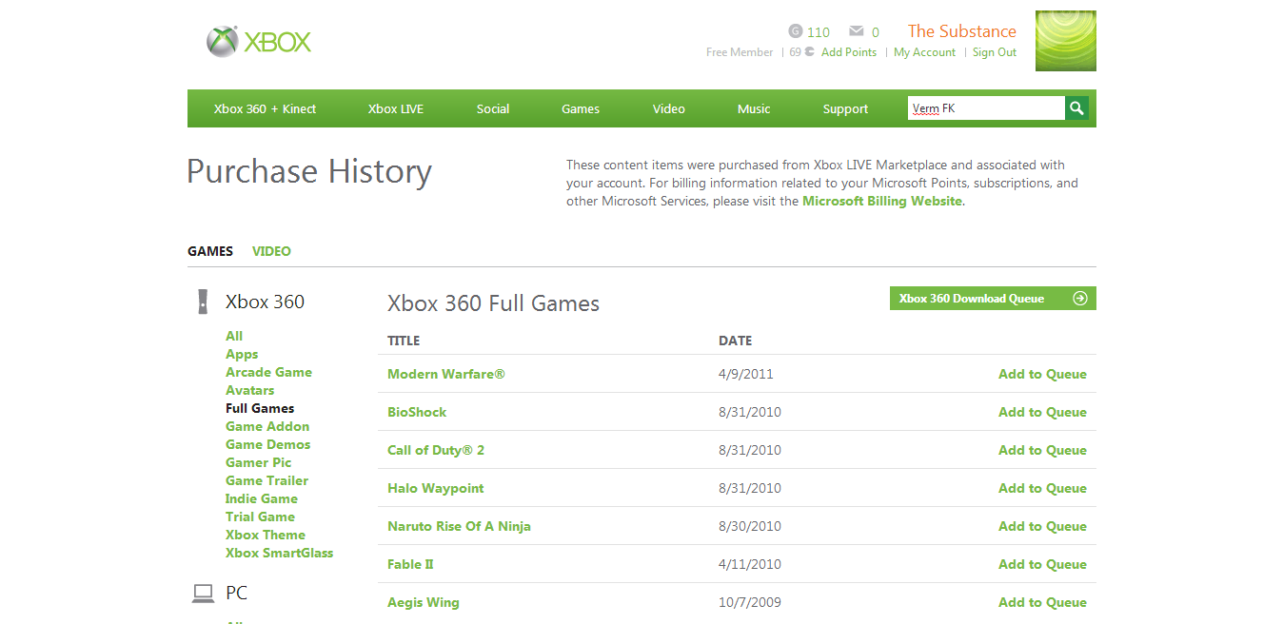Open the Games navigation menu

point(581,109)
